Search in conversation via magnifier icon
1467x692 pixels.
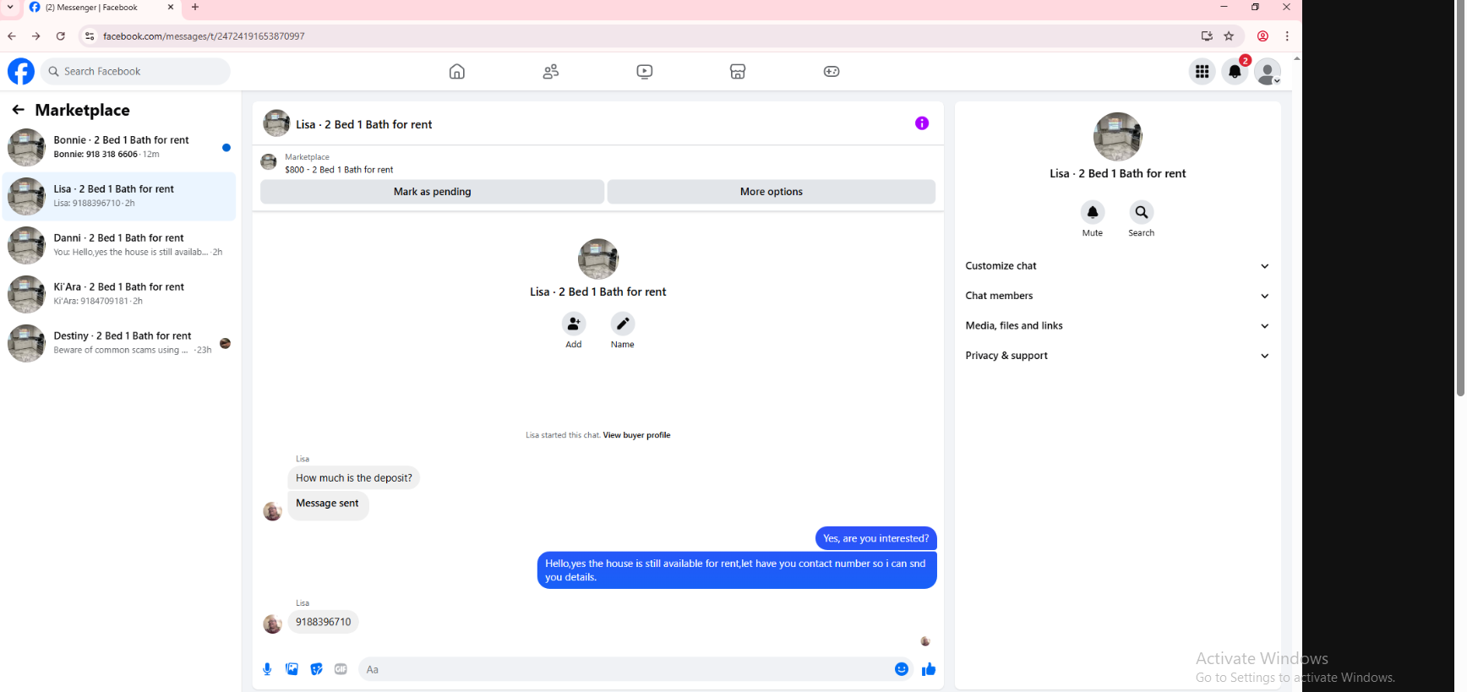click(1142, 212)
